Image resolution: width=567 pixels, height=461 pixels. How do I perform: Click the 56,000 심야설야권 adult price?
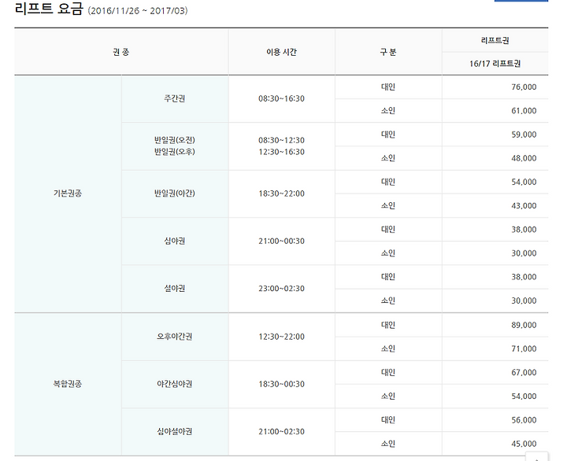coord(524,420)
